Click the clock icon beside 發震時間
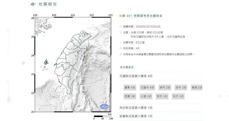This screenshot has width=229, height=121. [x=121, y=27]
